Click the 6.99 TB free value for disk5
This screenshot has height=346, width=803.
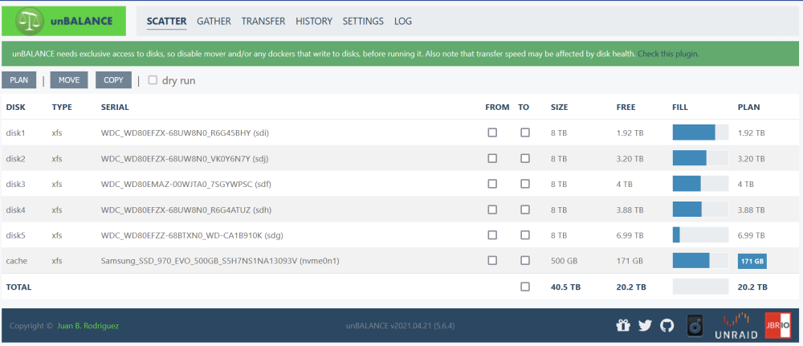[630, 235]
